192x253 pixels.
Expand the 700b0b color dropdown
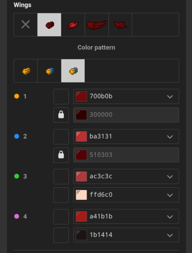[170, 96]
